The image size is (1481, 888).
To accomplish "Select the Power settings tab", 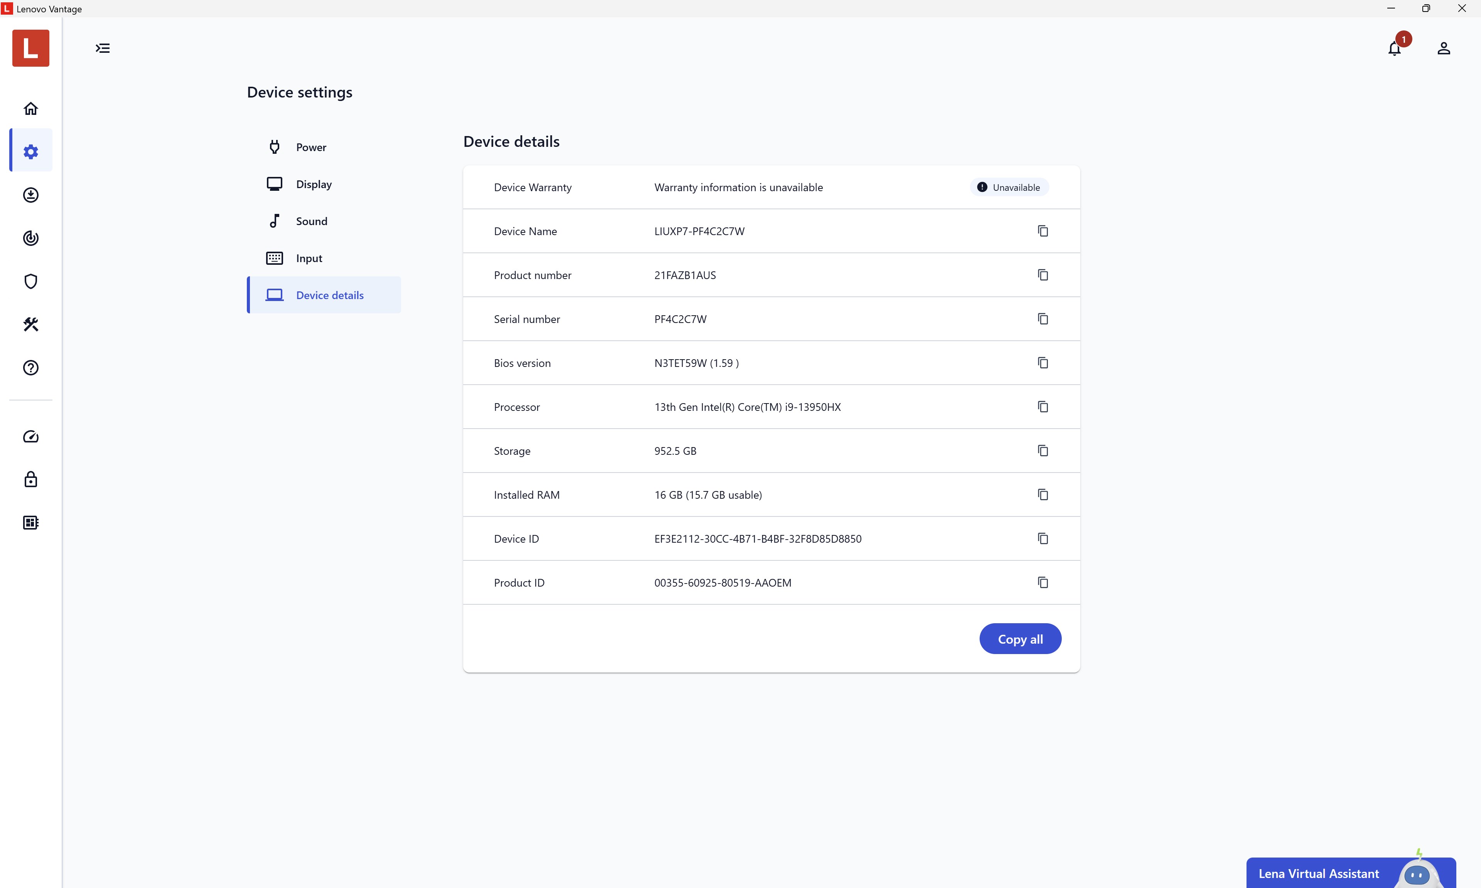I will point(311,147).
